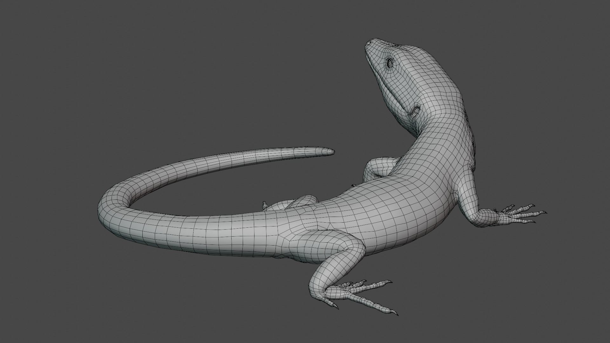Image resolution: width=610 pixels, height=343 pixels.
Task: Select the pointed tip of the tail
Action: pos(332,151)
